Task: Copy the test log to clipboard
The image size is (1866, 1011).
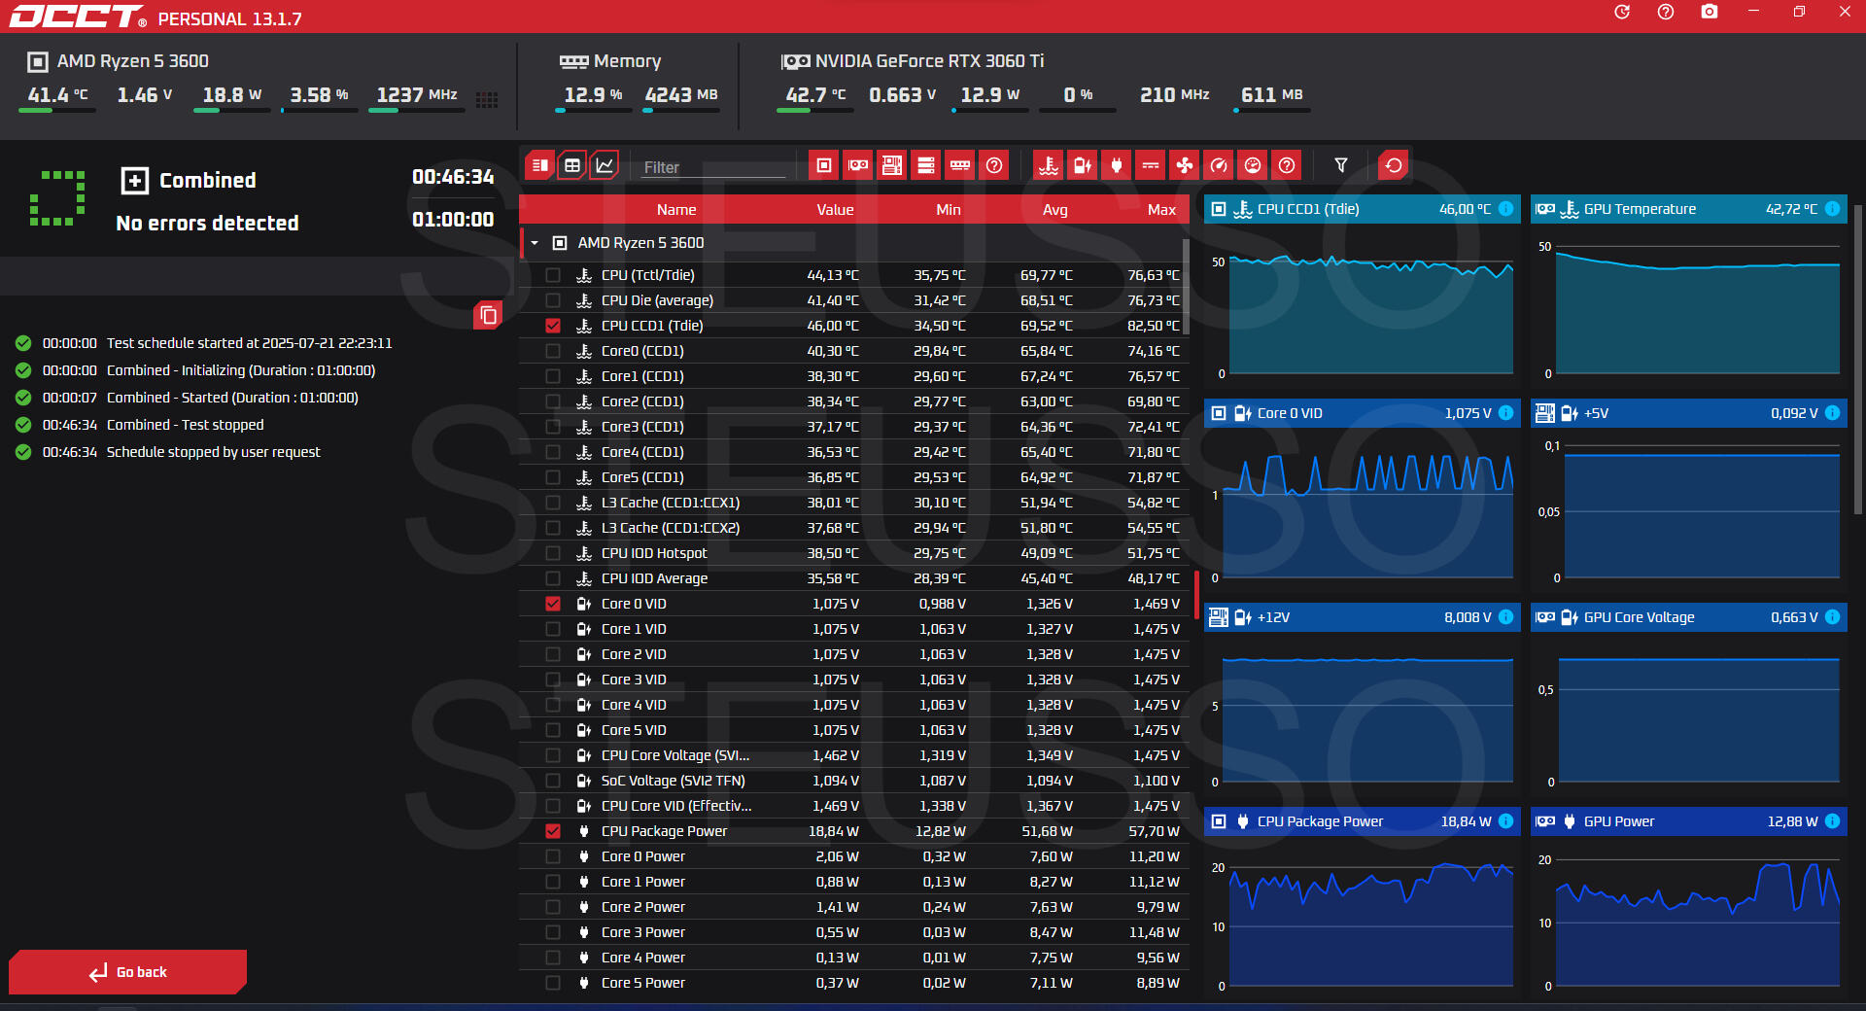Action: point(488,315)
